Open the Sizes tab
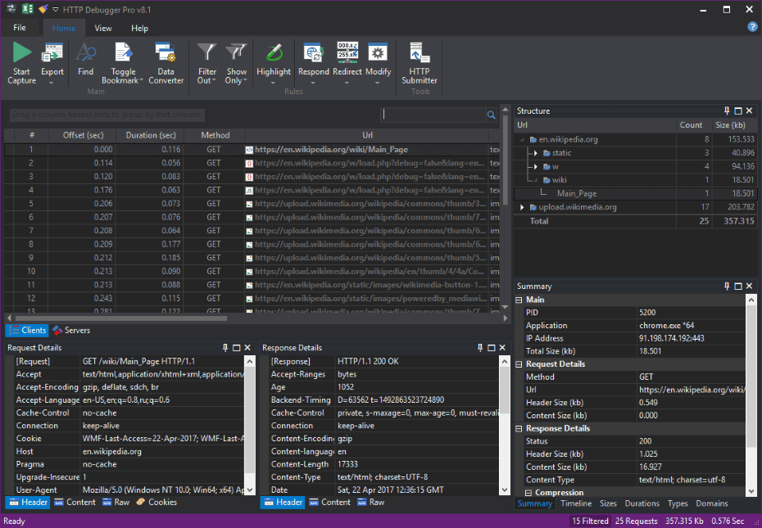 pyautogui.click(x=608, y=503)
